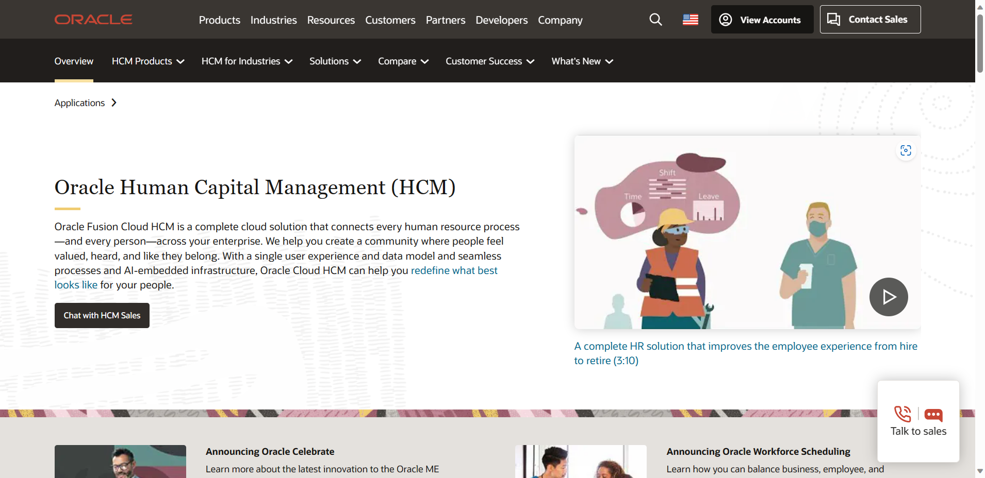Expand the What's New dropdown
Image resolution: width=985 pixels, height=478 pixels.
point(582,61)
